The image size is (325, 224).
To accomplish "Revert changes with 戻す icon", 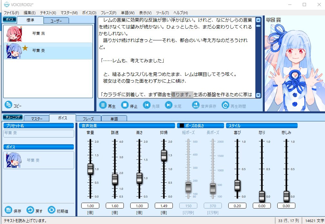I will pos(30,210).
